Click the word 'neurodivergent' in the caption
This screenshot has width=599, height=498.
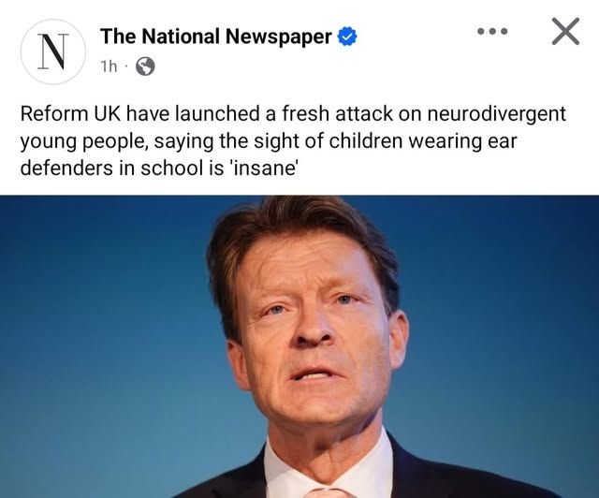496,114
